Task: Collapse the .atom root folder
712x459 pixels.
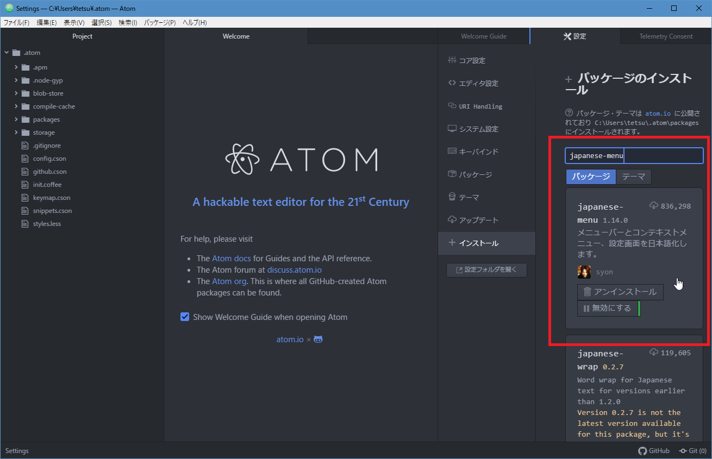Action: (7, 53)
